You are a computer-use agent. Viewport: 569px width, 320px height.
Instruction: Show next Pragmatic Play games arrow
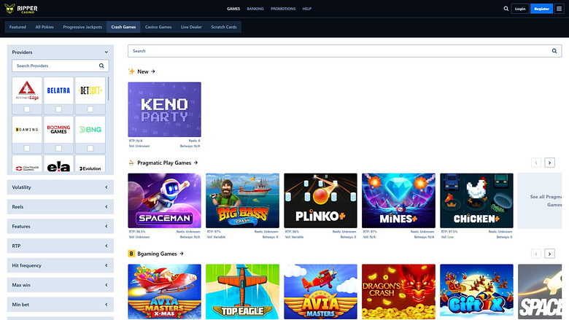click(549, 163)
